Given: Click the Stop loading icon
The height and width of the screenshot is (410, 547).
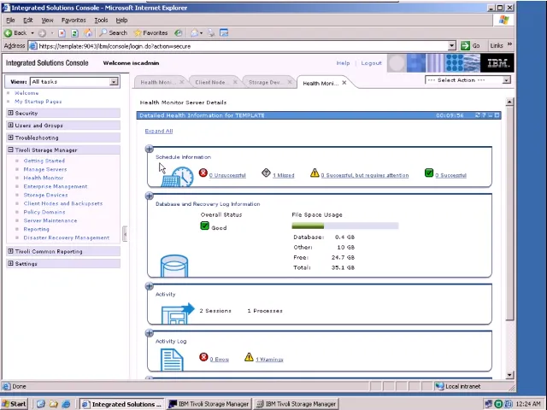Looking at the screenshot, I should [62, 33].
